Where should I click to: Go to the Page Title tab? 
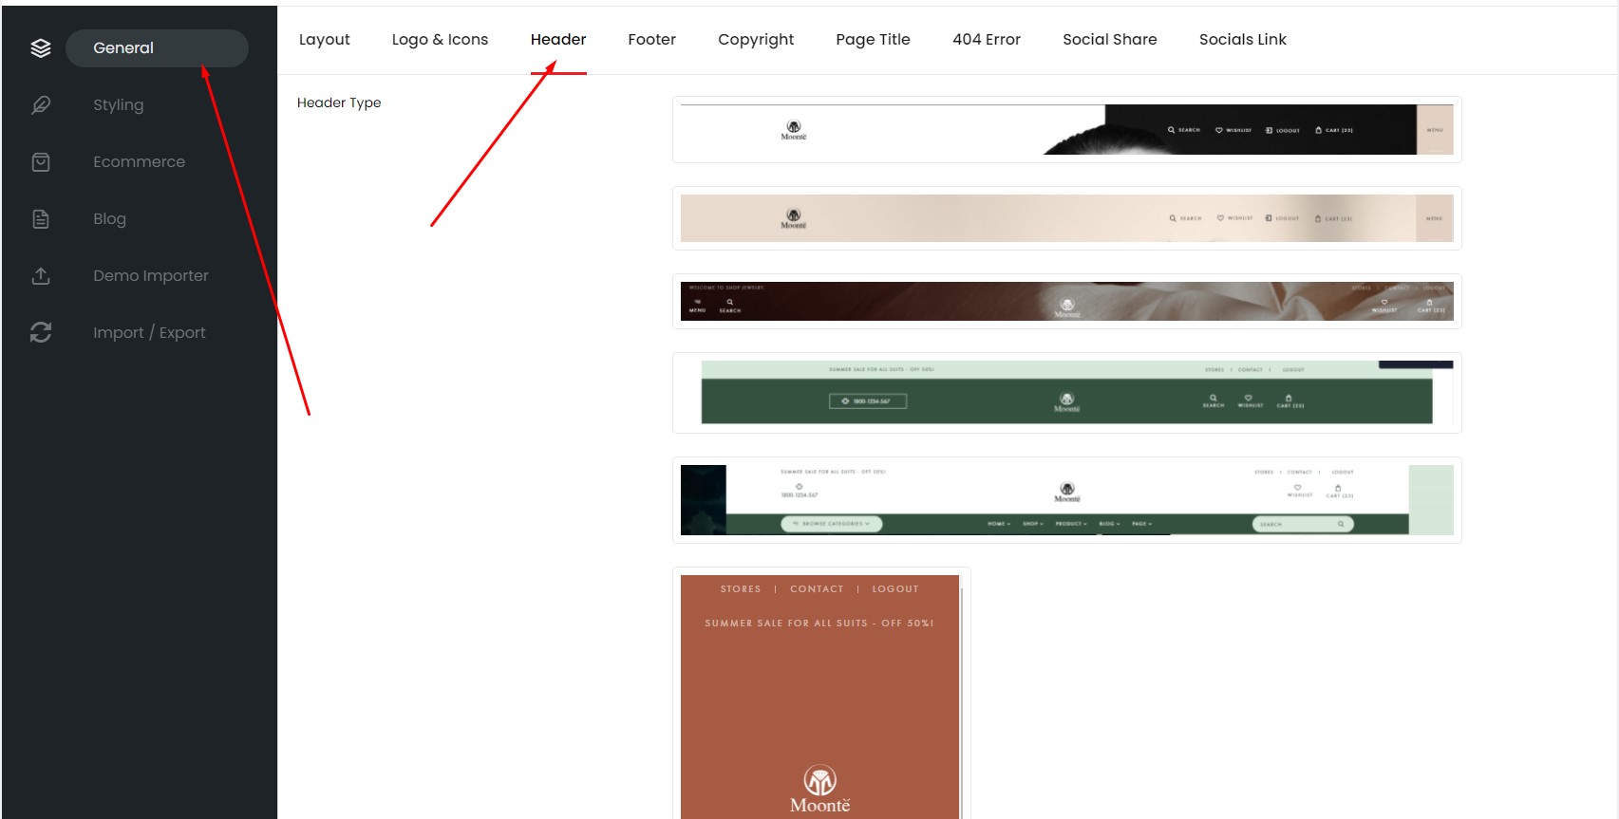tap(873, 40)
